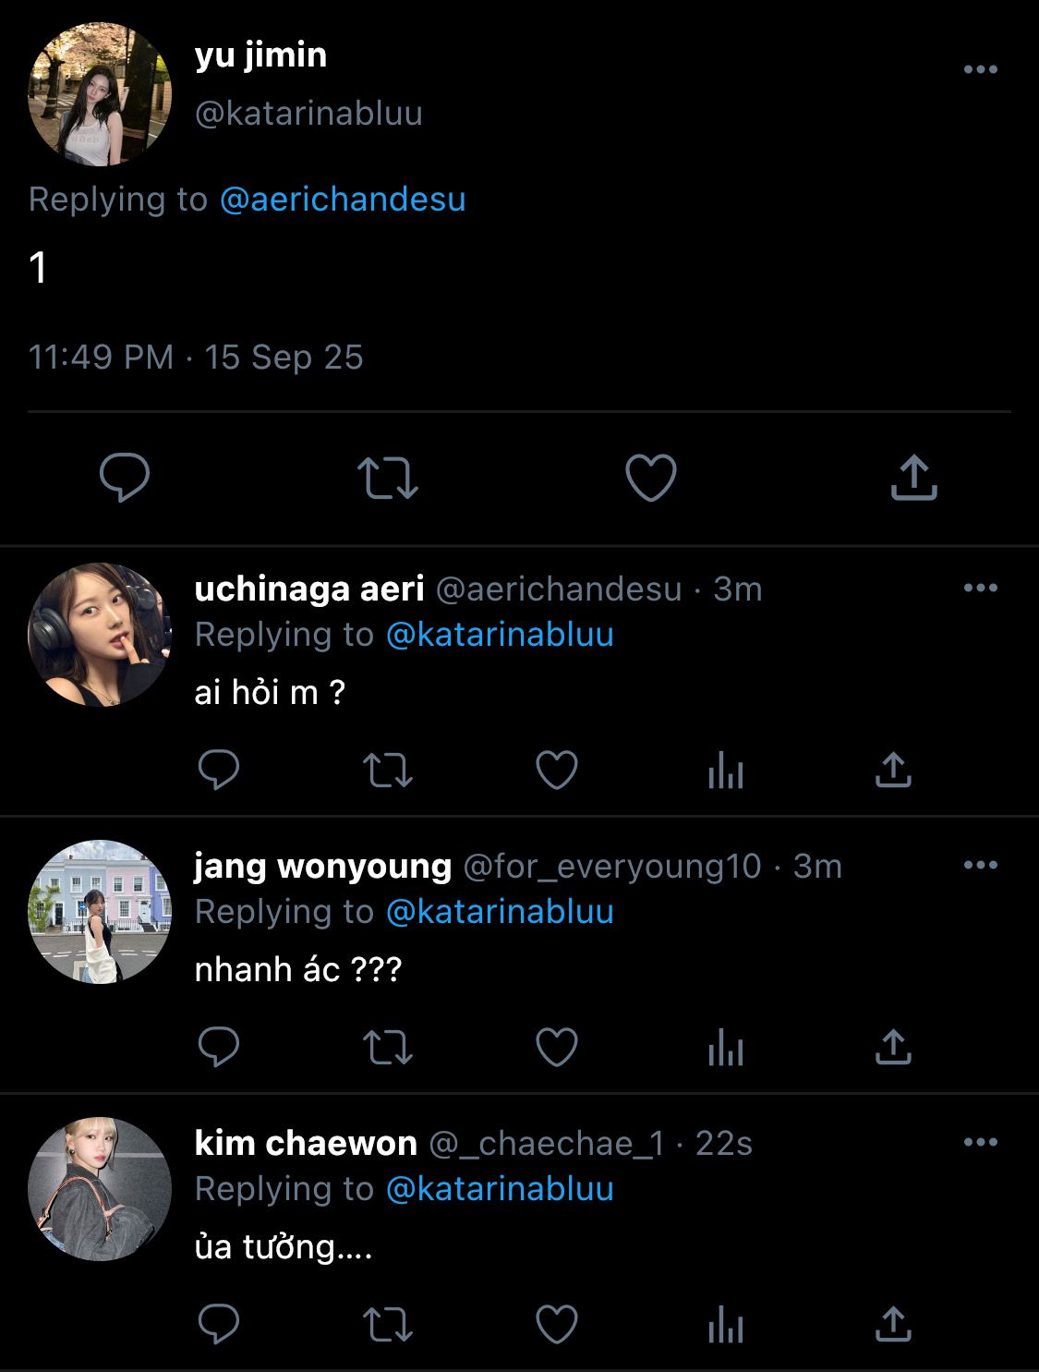Open jang wonyoung's profile avatar

coord(100,912)
